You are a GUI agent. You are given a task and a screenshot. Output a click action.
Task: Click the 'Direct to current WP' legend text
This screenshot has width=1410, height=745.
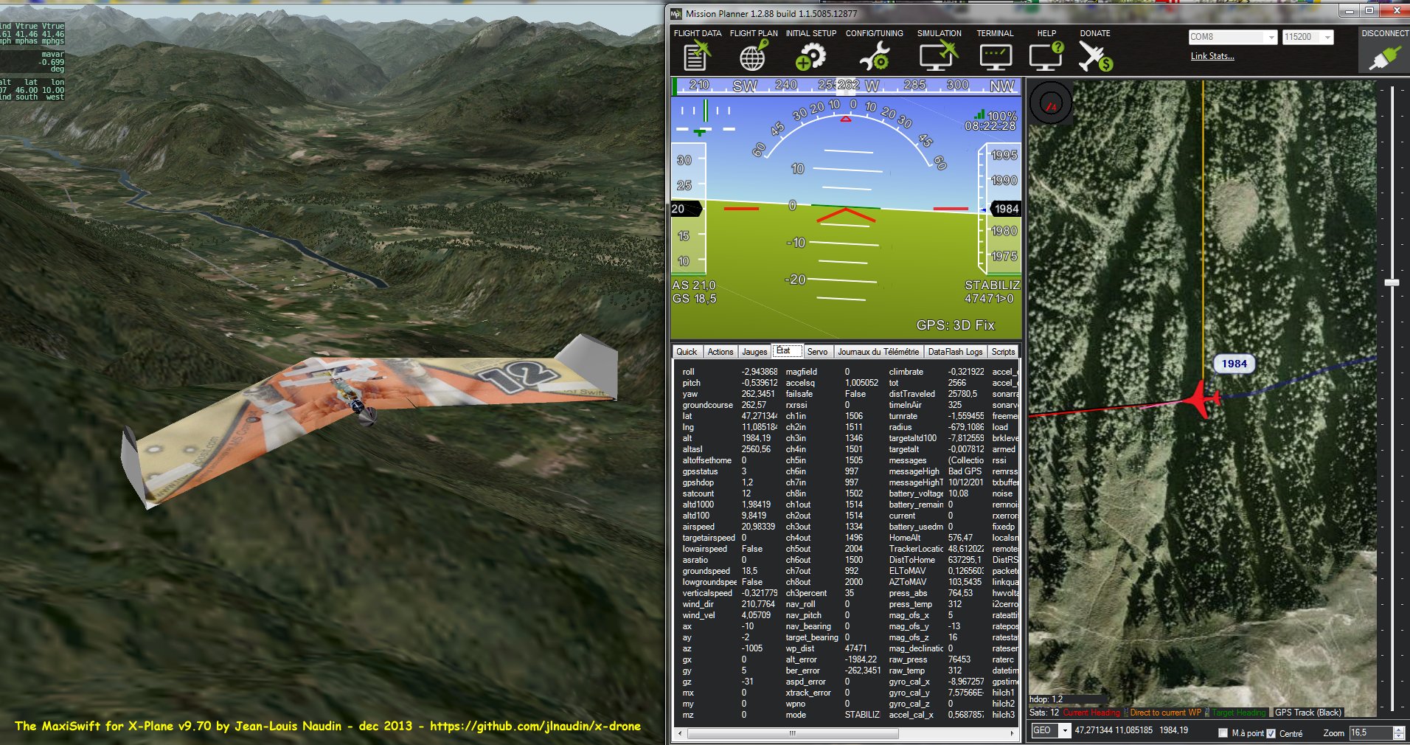click(1165, 713)
